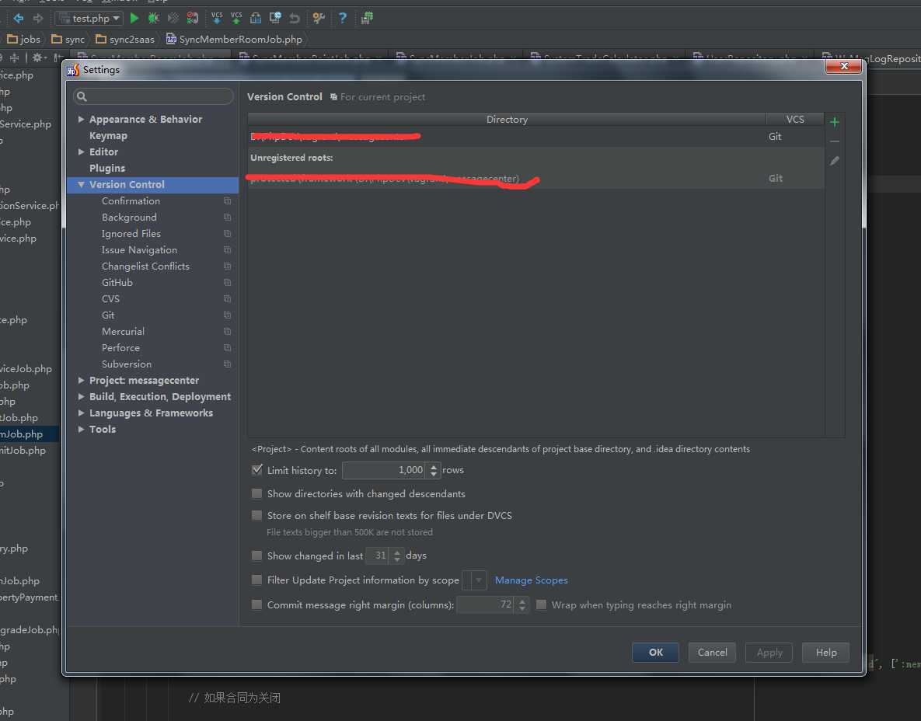Expand the Tools settings node
The height and width of the screenshot is (721, 921).
(x=81, y=429)
